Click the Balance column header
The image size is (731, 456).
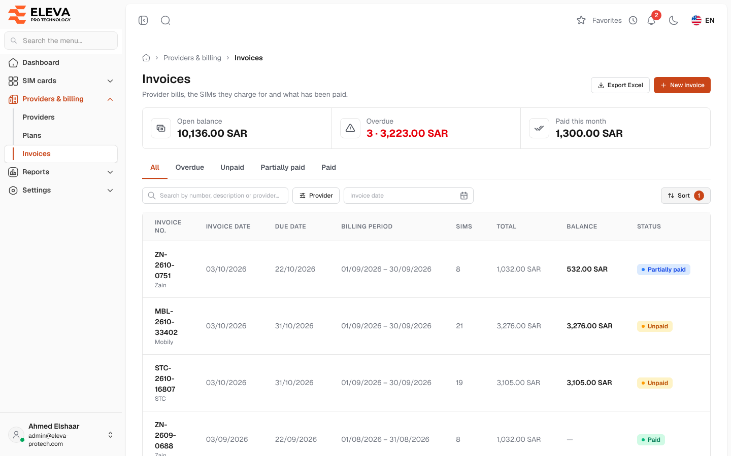click(582, 226)
